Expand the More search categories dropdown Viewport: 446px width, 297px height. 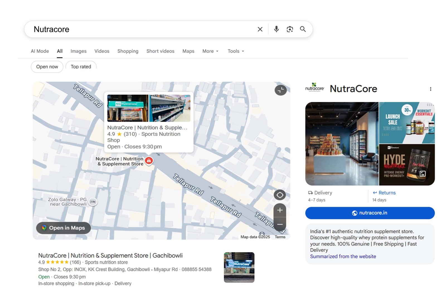point(210,51)
